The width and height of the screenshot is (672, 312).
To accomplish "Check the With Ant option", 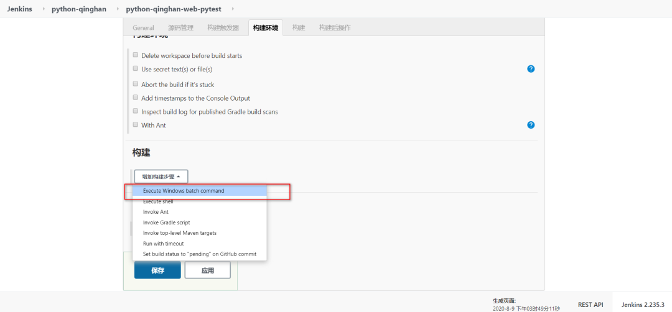I will coord(136,125).
